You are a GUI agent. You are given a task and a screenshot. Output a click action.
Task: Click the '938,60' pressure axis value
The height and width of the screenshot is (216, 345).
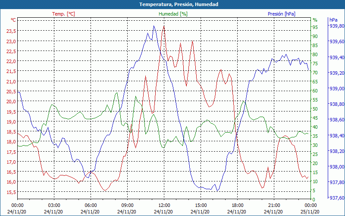[x=336, y=120]
